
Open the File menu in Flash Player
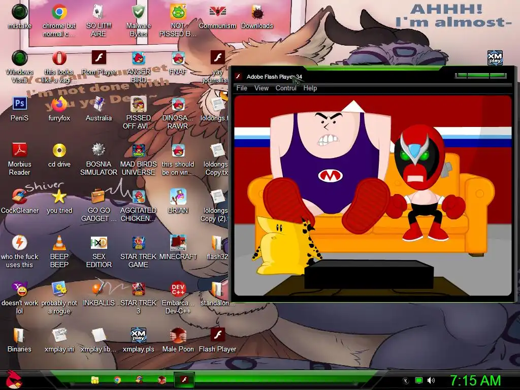coord(241,88)
